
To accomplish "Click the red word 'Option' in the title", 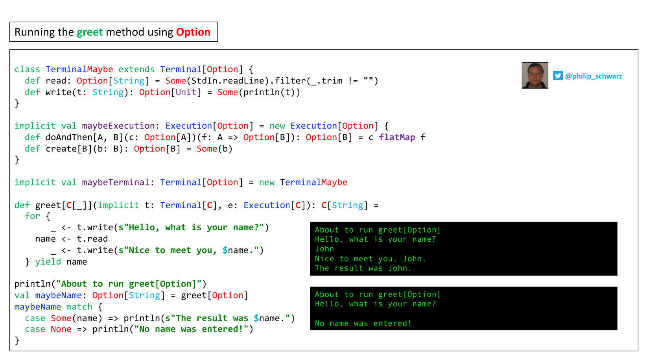I will [x=193, y=32].
